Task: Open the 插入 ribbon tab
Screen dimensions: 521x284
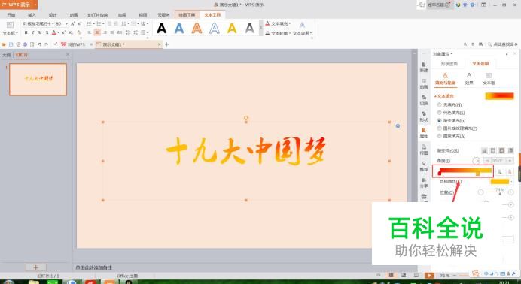Action: pyautogui.click(x=32, y=15)
